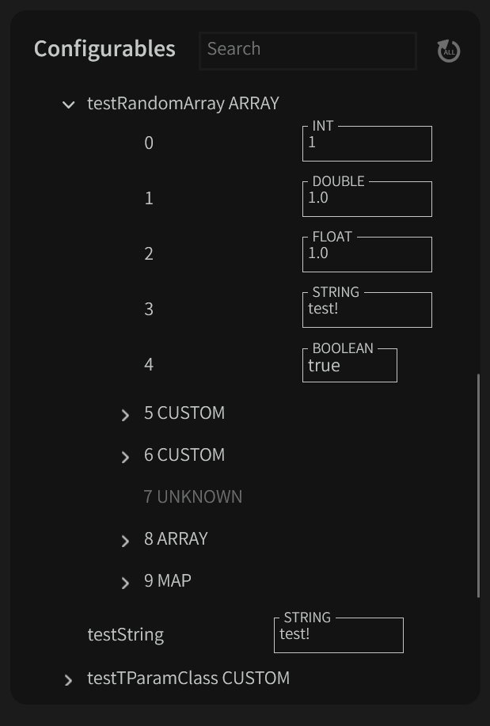Screen dimensions: 490x726
Task: Open the BOOLEAN dropdown showing true
Action: click(x=349, y=366)
